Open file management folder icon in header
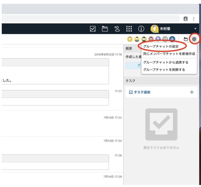 [x=105, y=29]
